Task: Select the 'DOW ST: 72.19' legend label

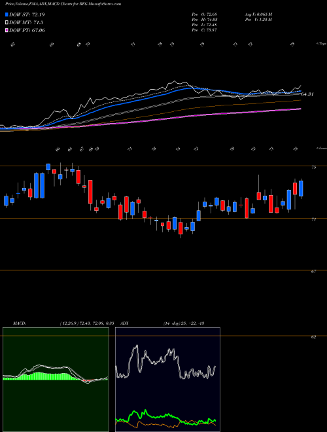Action: pos(27,14)
